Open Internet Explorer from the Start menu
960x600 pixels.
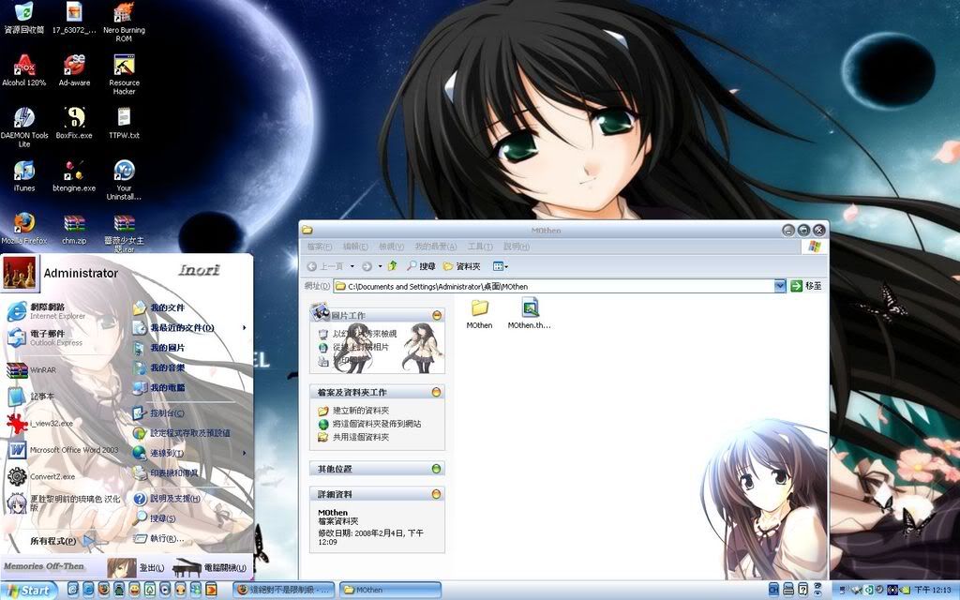coord(47,310)
